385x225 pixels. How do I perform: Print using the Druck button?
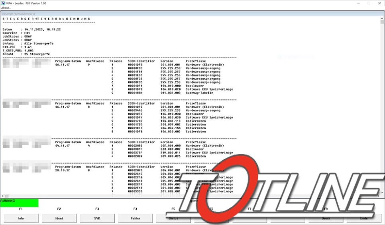(x=326, y=218)
